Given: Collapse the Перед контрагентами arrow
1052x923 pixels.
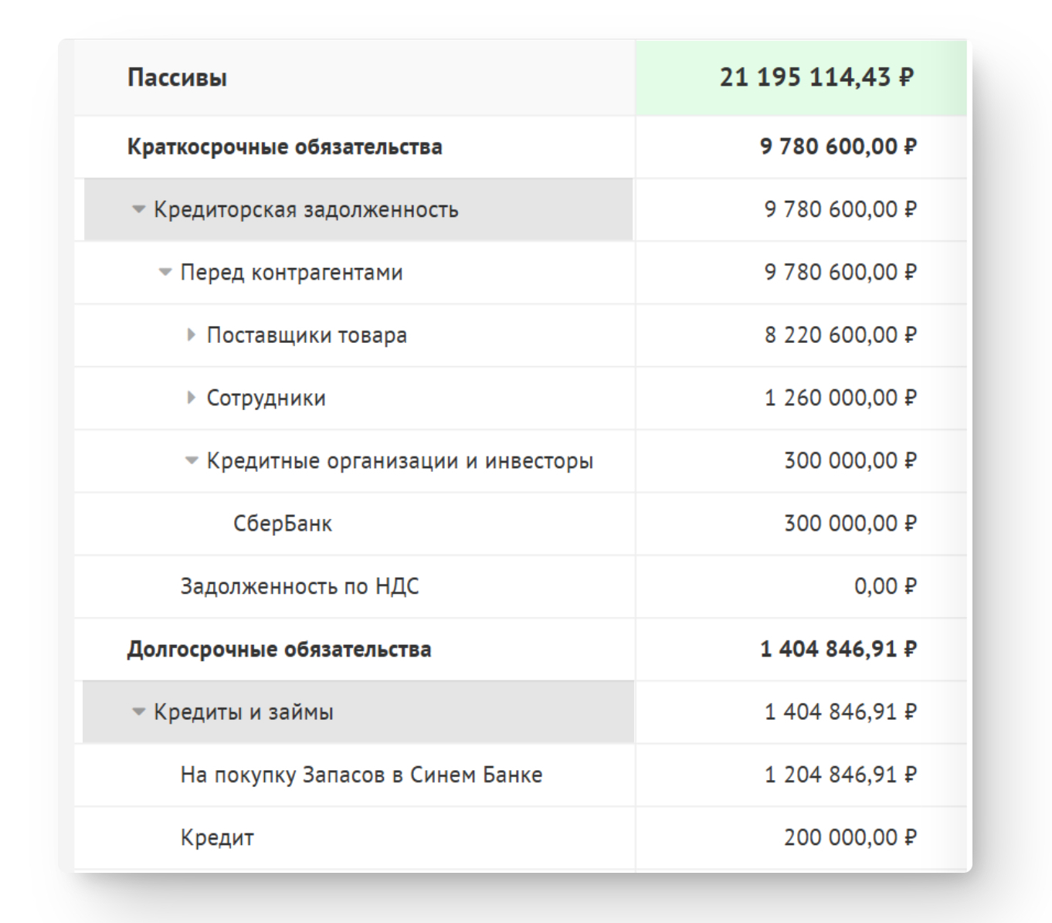Looking at the screenshot, I should click(165, 272).
